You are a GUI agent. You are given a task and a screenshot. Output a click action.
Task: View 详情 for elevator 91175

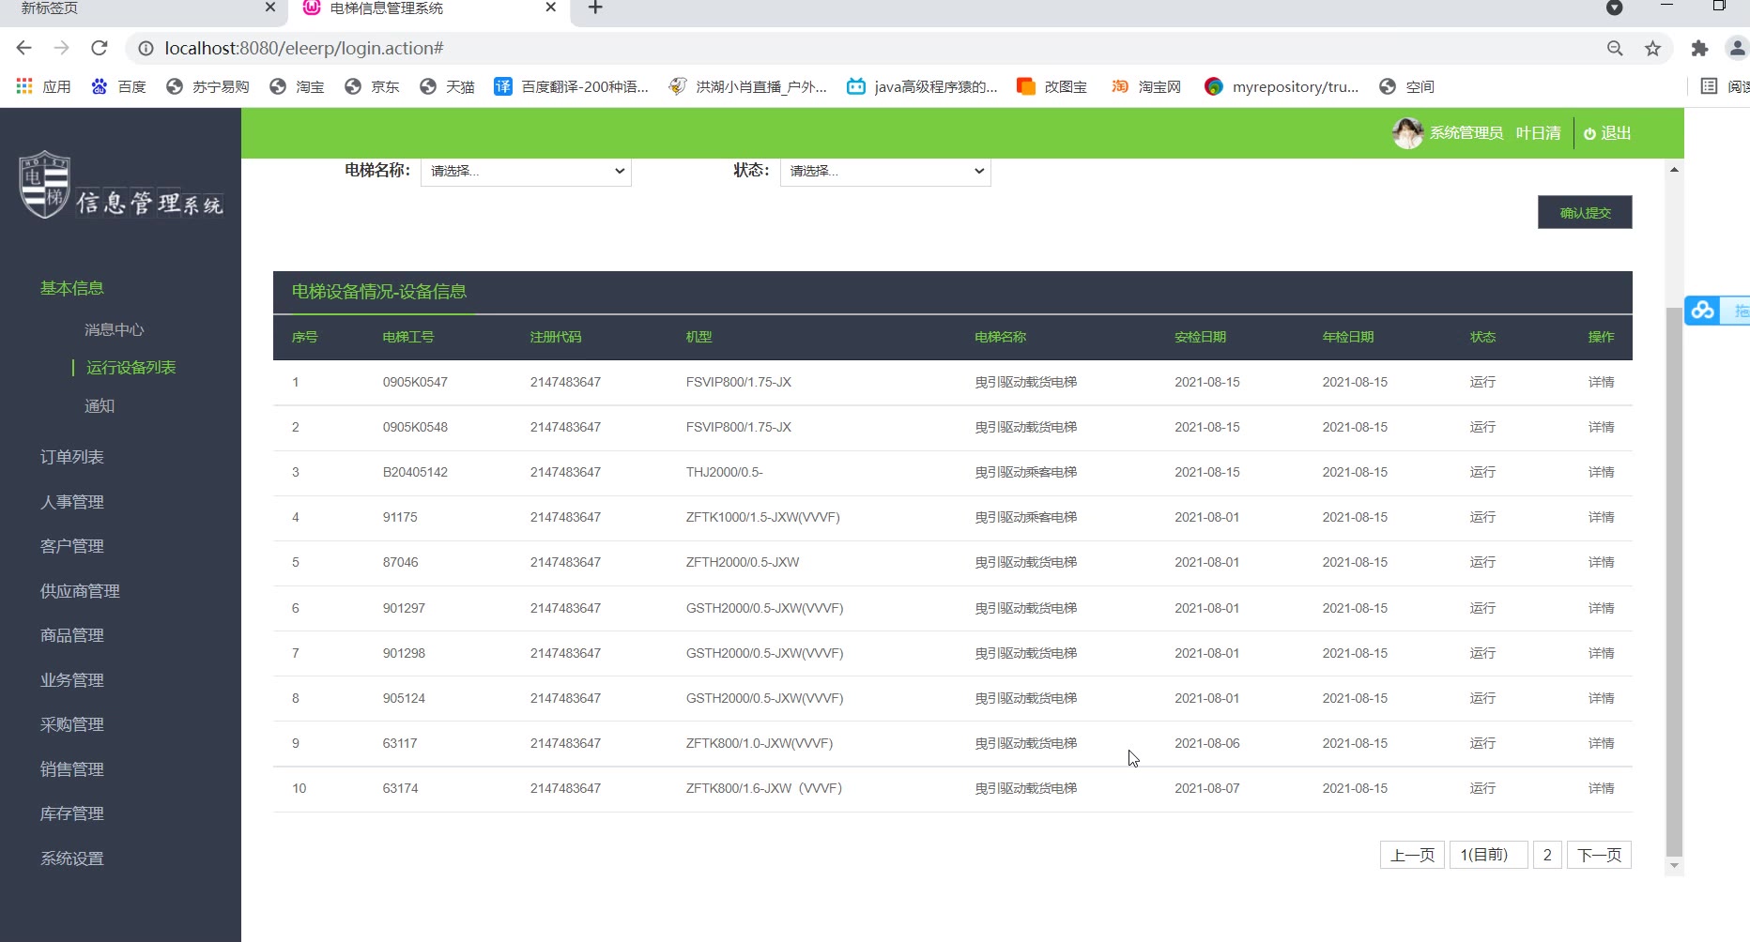point(1602,517)
